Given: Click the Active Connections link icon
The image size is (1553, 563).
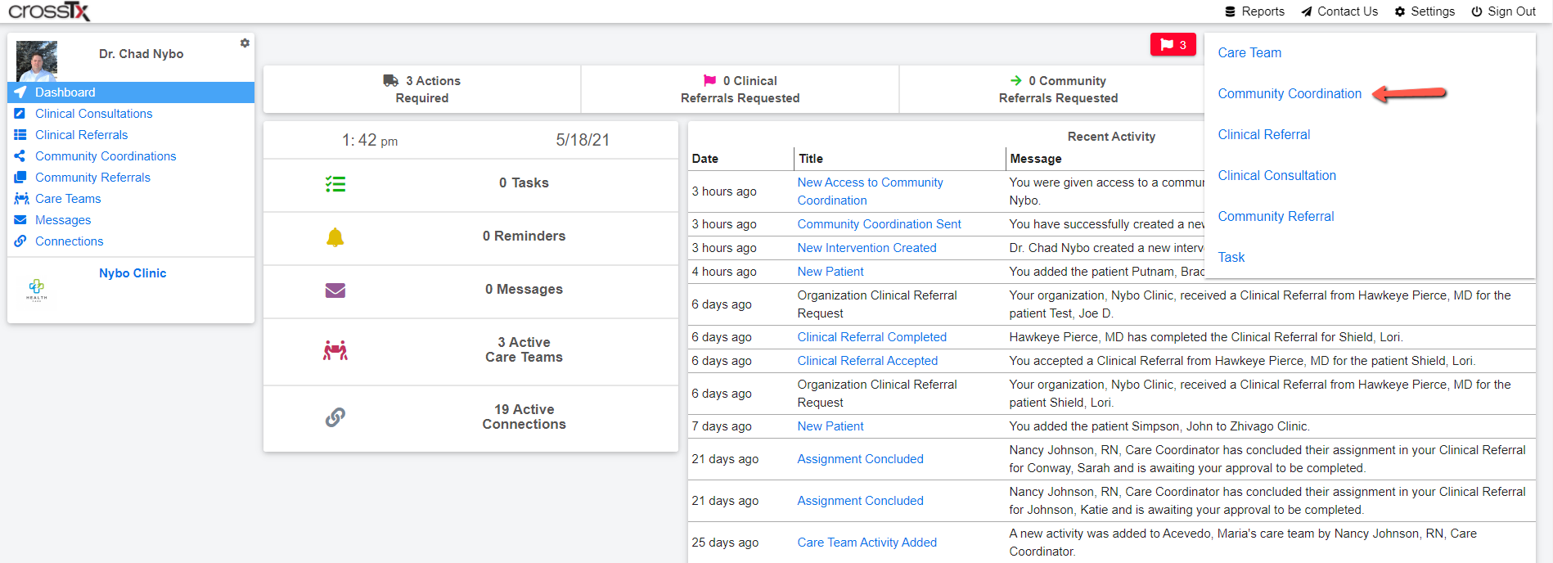Looking at the screenshot, I should click(x=335, y=417).
